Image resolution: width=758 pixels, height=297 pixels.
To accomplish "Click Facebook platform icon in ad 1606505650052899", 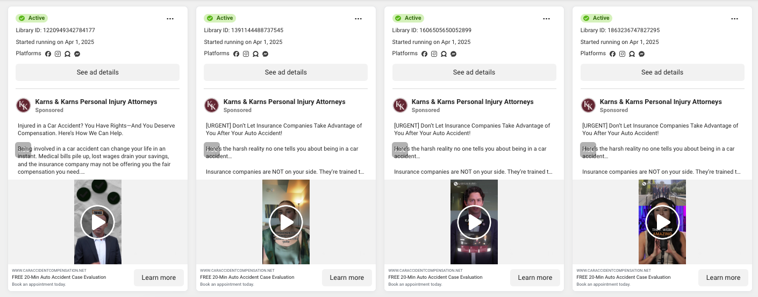I will pos(424,54).
